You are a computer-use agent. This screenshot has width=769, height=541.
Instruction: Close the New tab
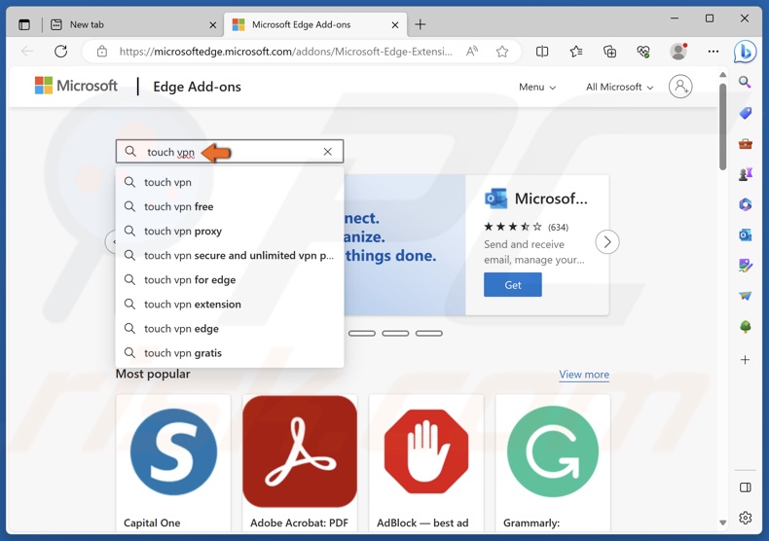coord(213,25)
